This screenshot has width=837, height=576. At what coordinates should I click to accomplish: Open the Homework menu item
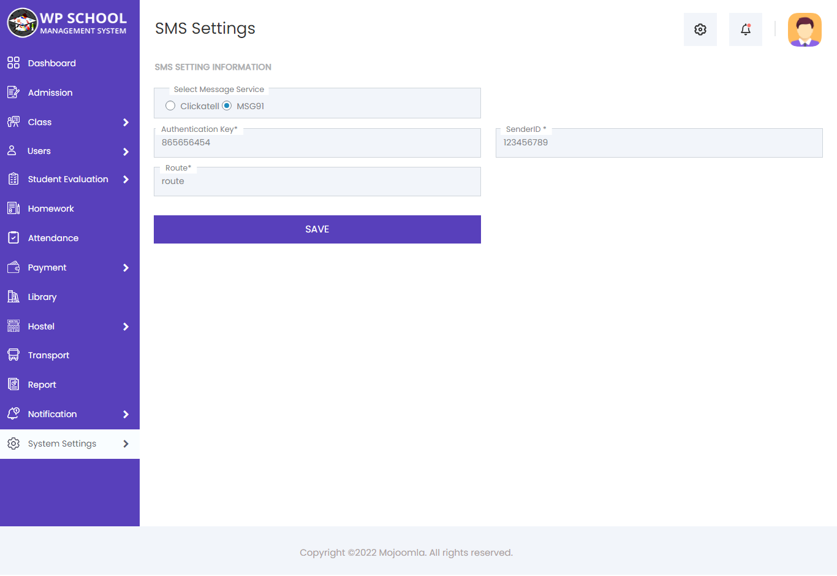tap(70, 209)
